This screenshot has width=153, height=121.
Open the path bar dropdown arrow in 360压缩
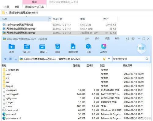coord(109,59)
